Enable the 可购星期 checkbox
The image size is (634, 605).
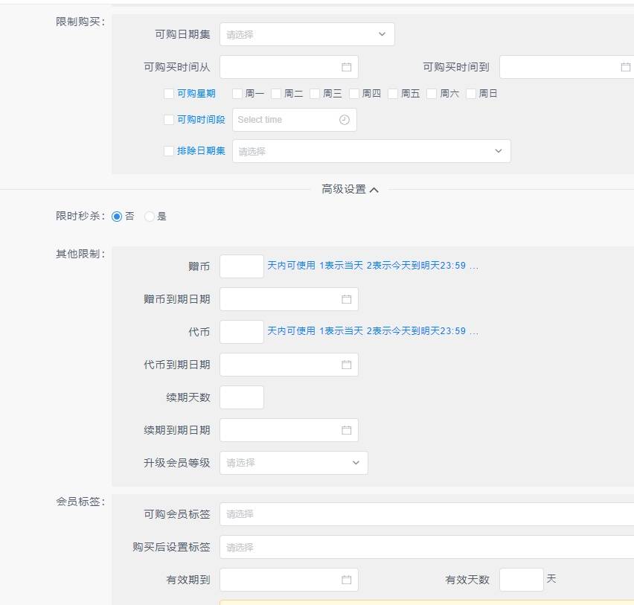coord(169,94)
